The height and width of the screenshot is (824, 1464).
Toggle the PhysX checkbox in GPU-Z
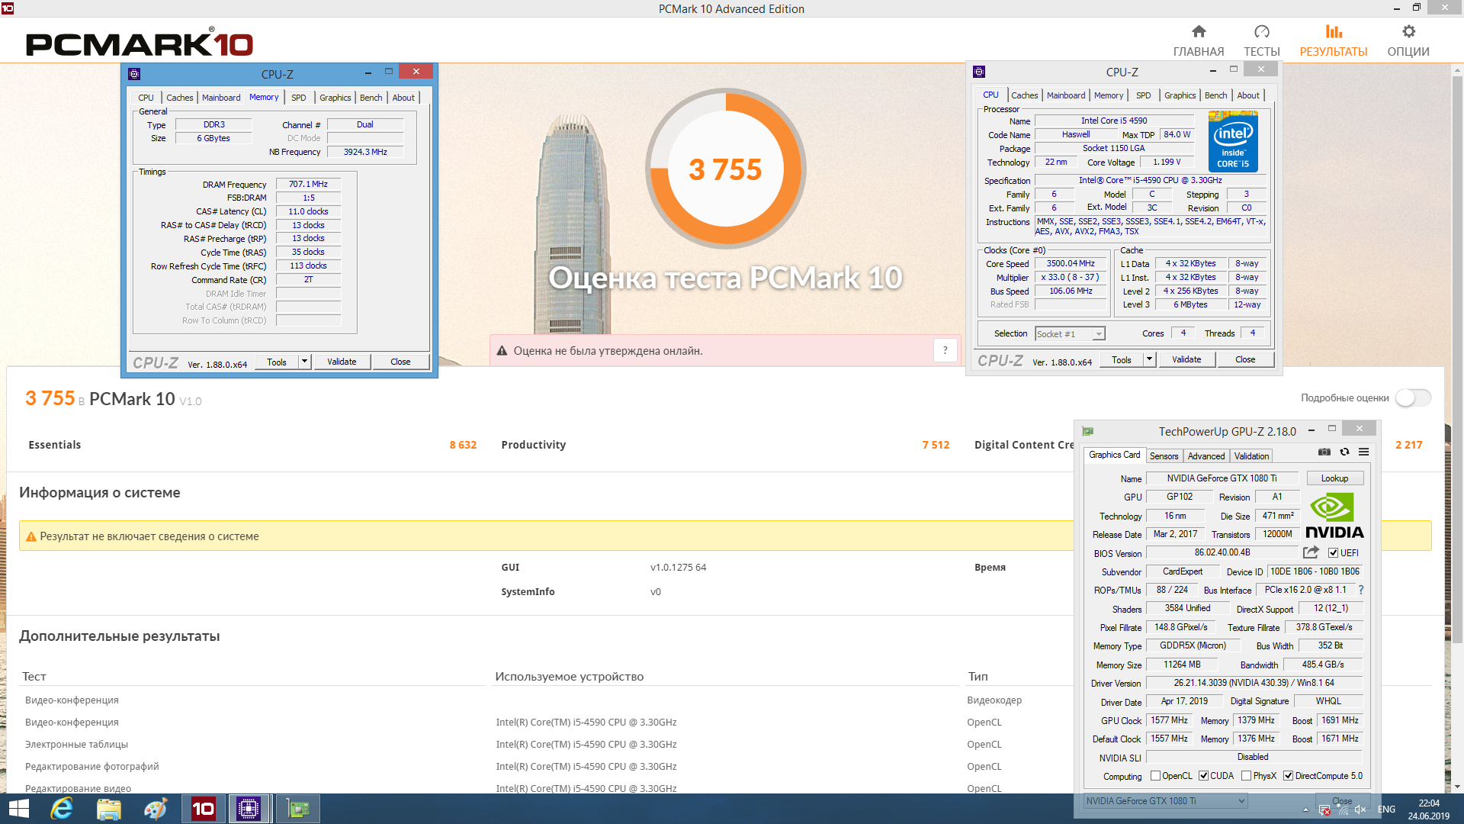1246,776
